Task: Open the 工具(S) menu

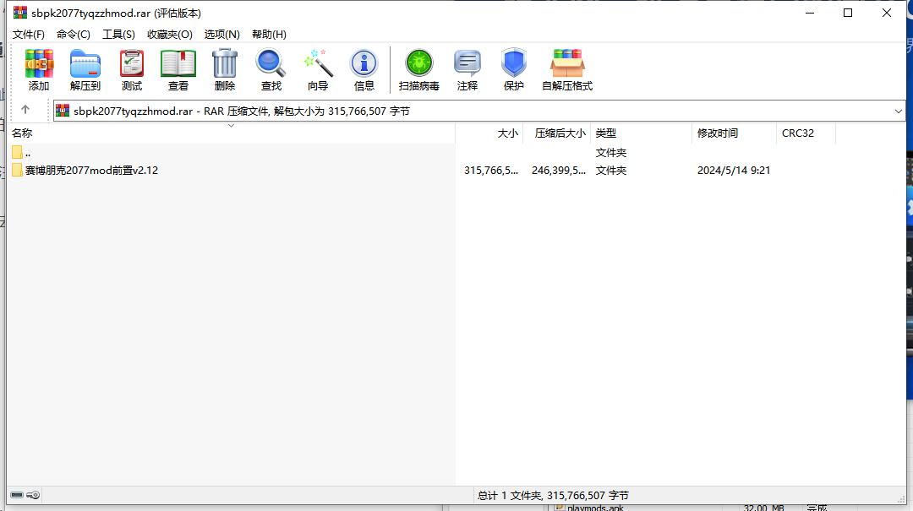Action: [119, 35]
